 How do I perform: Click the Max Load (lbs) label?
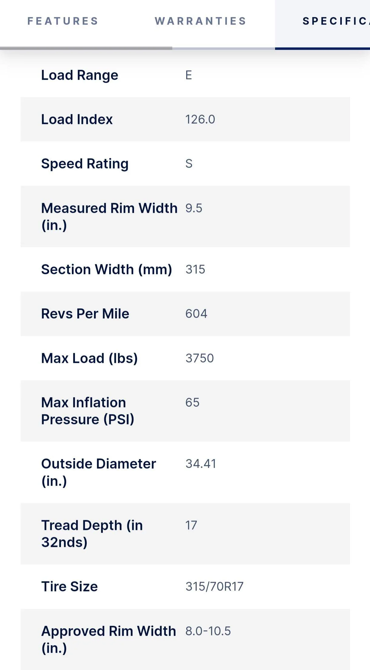click(x=89, y=358)
